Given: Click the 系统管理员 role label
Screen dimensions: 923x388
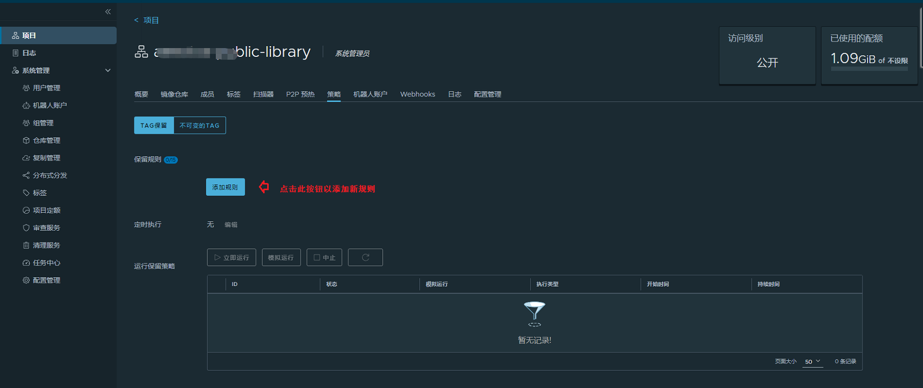Looking at the screenshot, I should click(352, 53).
